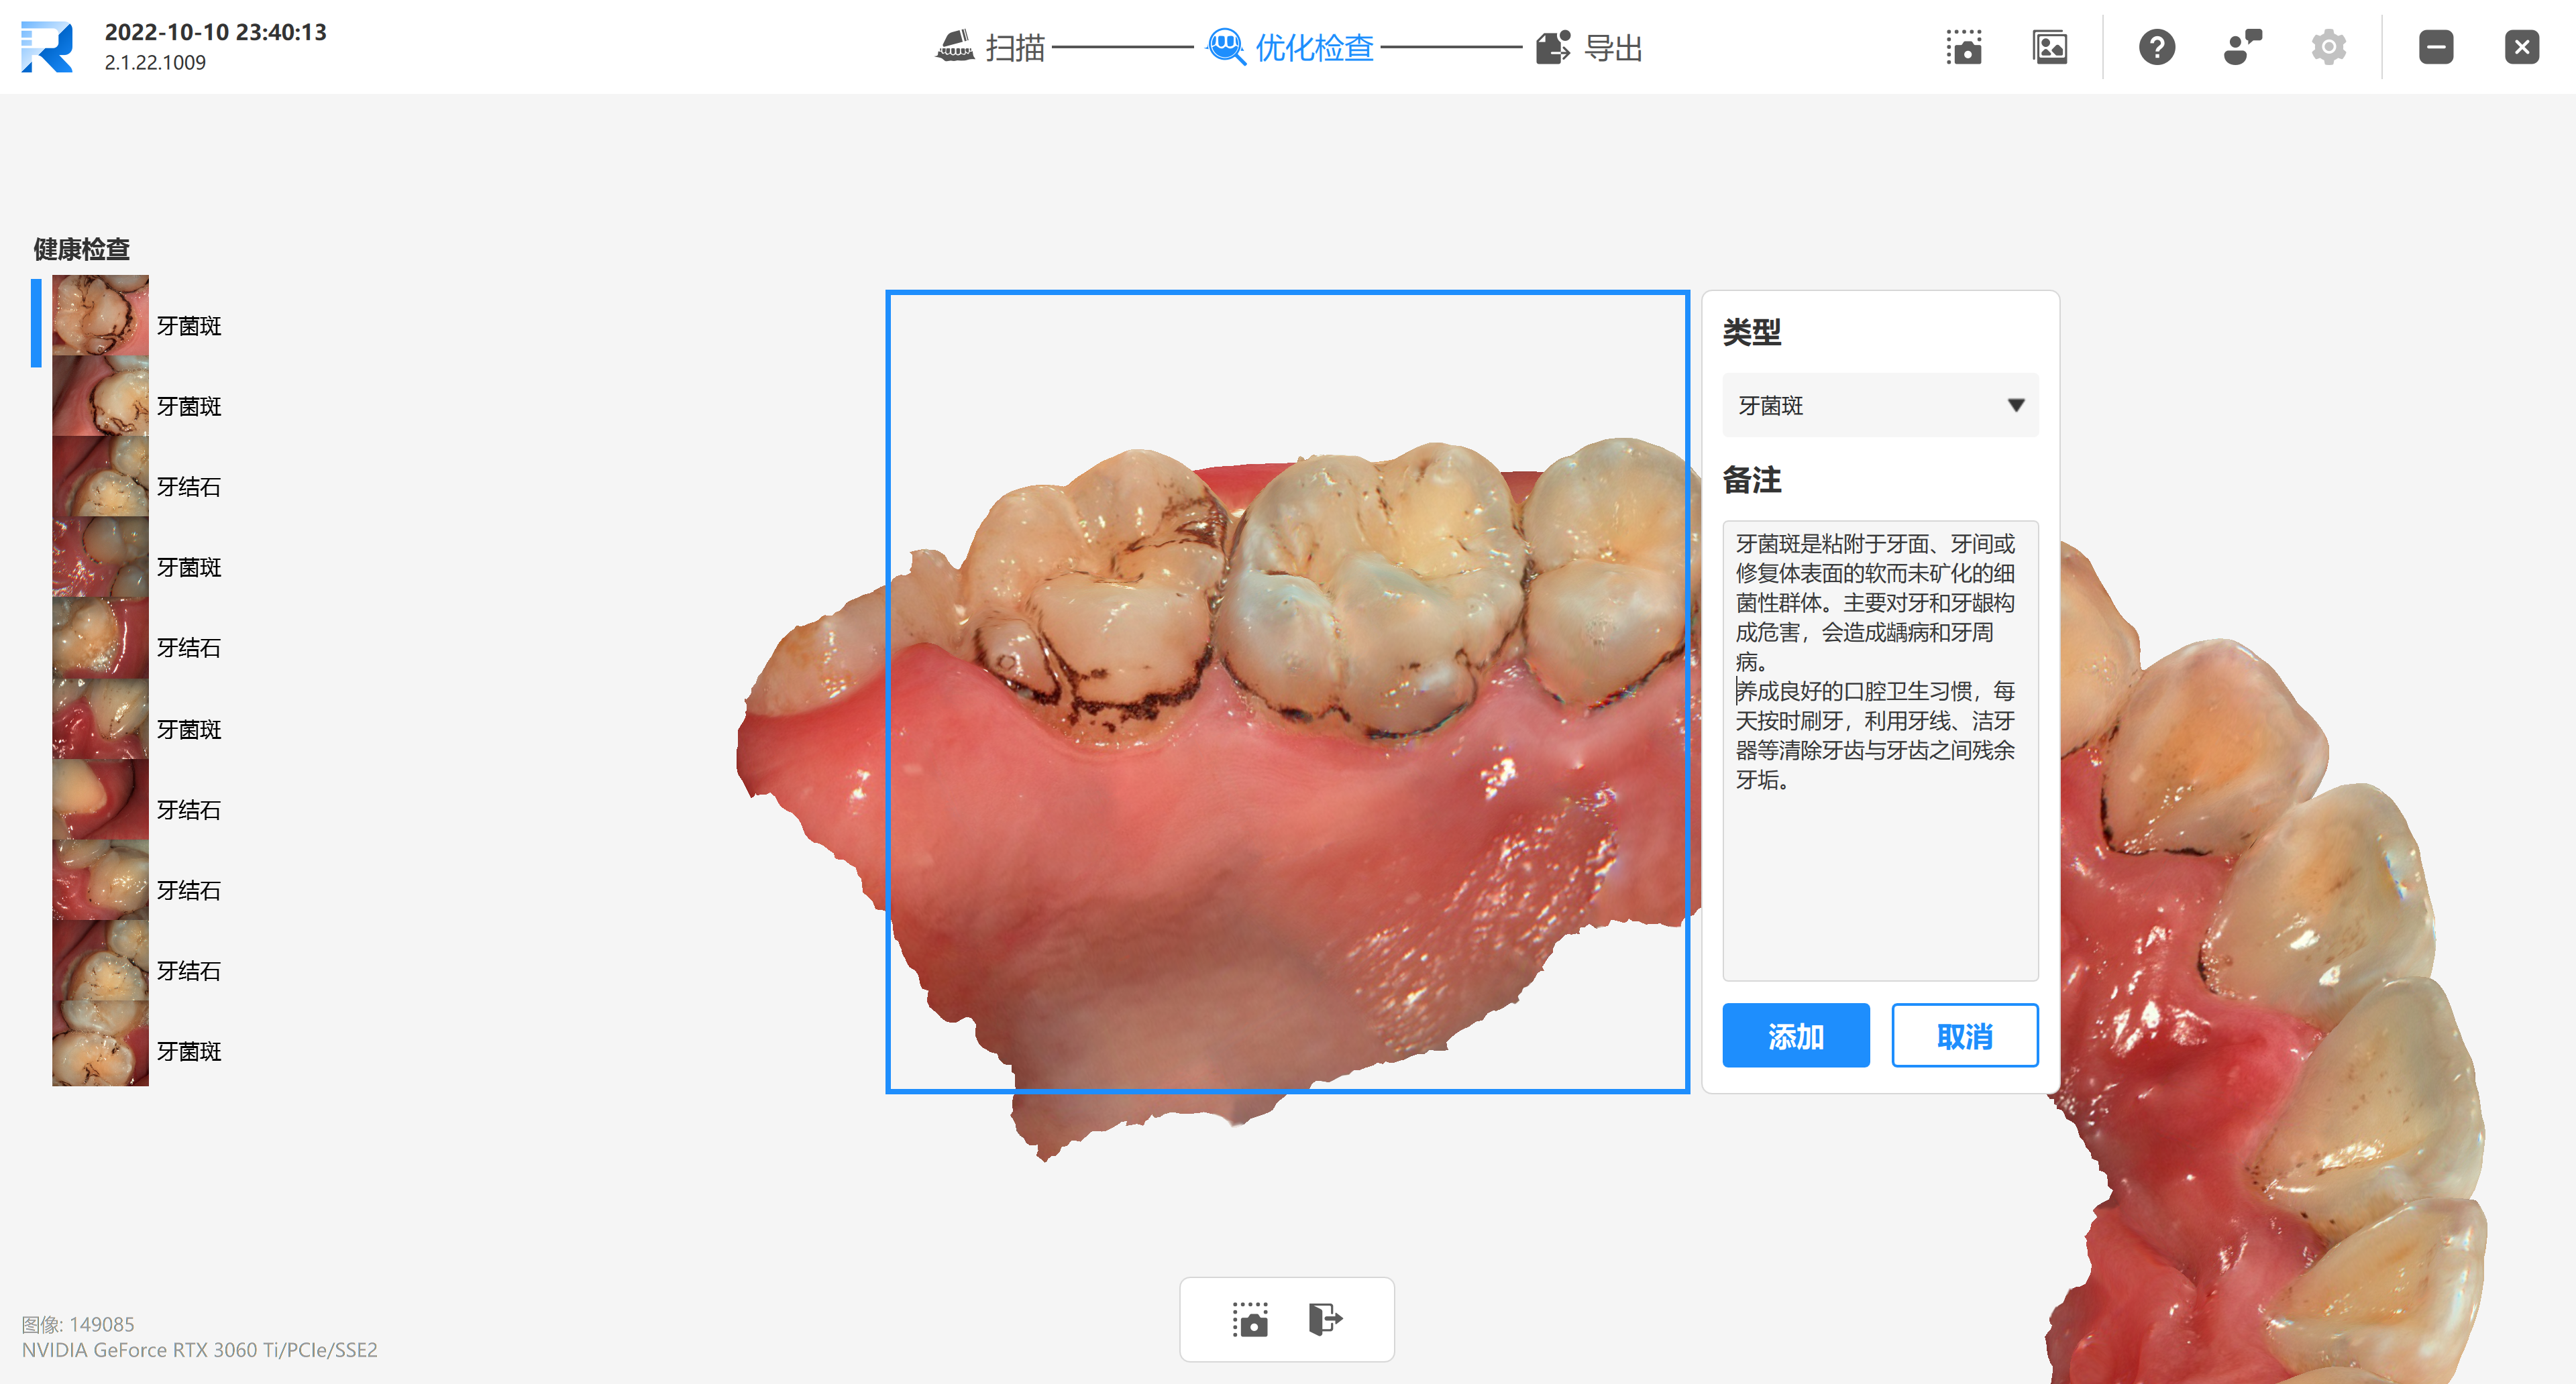This screenshot has height=1384, width=2576.
Task: Click the blue R application logo
Action: tap(47, 47)
